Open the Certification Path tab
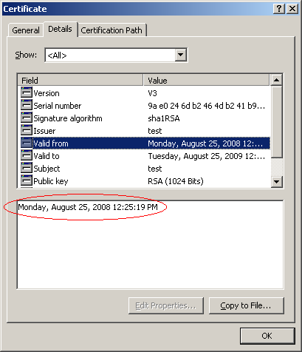 click(x=111, y=30)
